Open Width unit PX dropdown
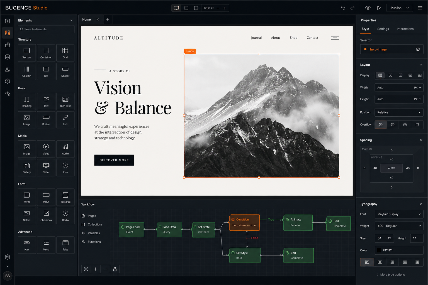Viewport: 428px width, 285px height. pos(417,87)
